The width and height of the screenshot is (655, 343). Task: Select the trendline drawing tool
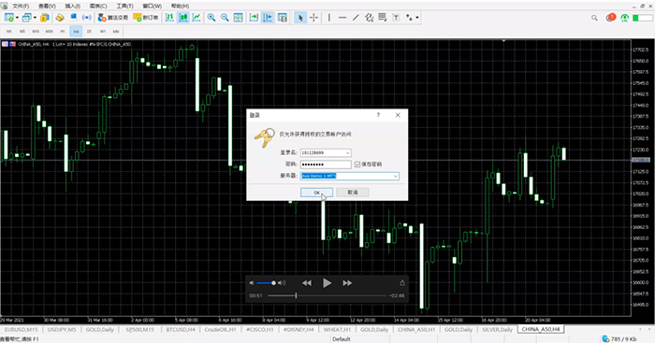point(356,18)
